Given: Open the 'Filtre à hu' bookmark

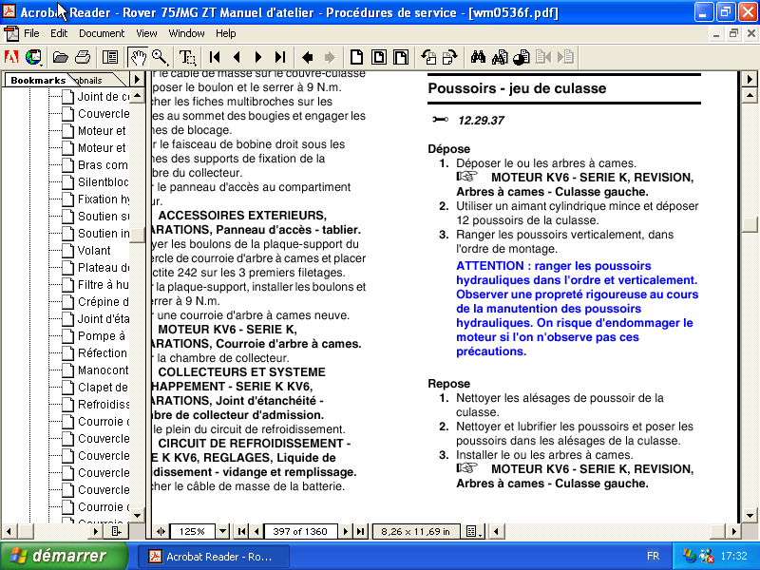Looking at the screenshot, I should click(x=104, y=284).
